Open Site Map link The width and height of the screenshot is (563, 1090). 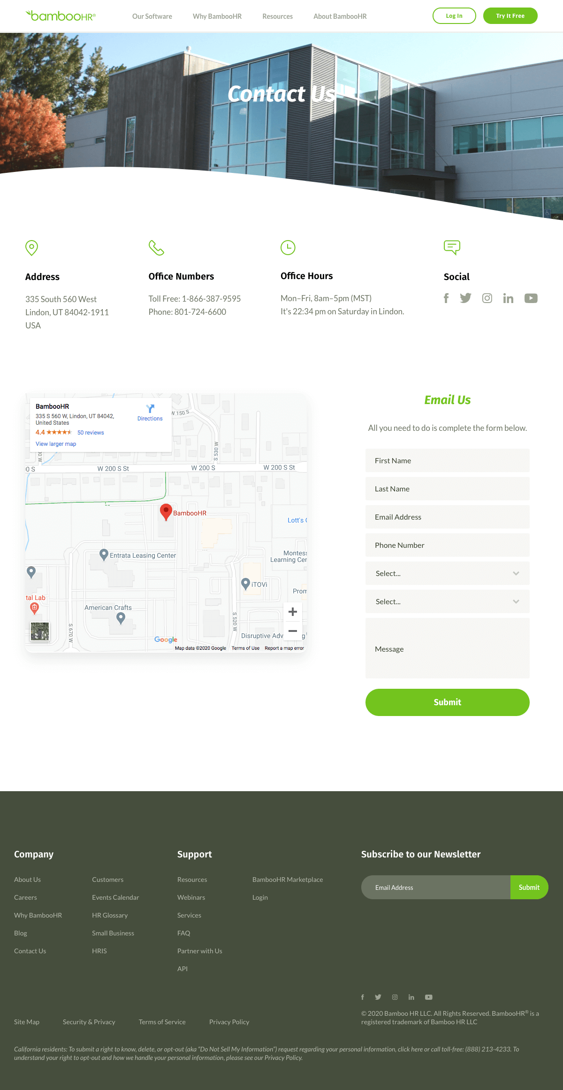(x=27, y=1022)
